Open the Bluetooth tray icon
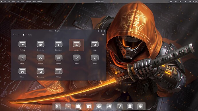198x111 pixels. (185, 2)
